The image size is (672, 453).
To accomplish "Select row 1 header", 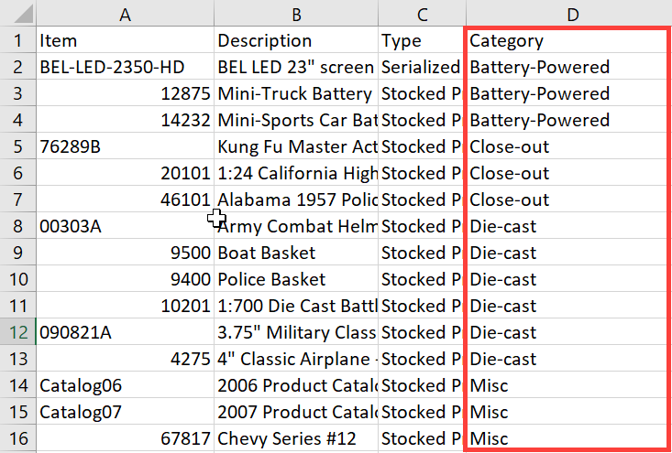I will (17, 40).
